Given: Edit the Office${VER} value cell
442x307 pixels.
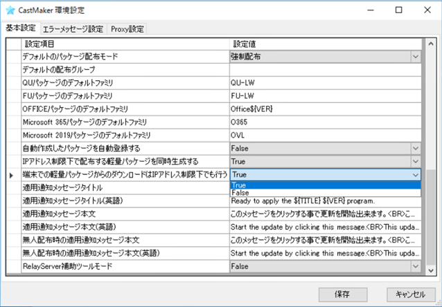Looking at the screenshot, I should pyautogui.click(x=326, y=109).
